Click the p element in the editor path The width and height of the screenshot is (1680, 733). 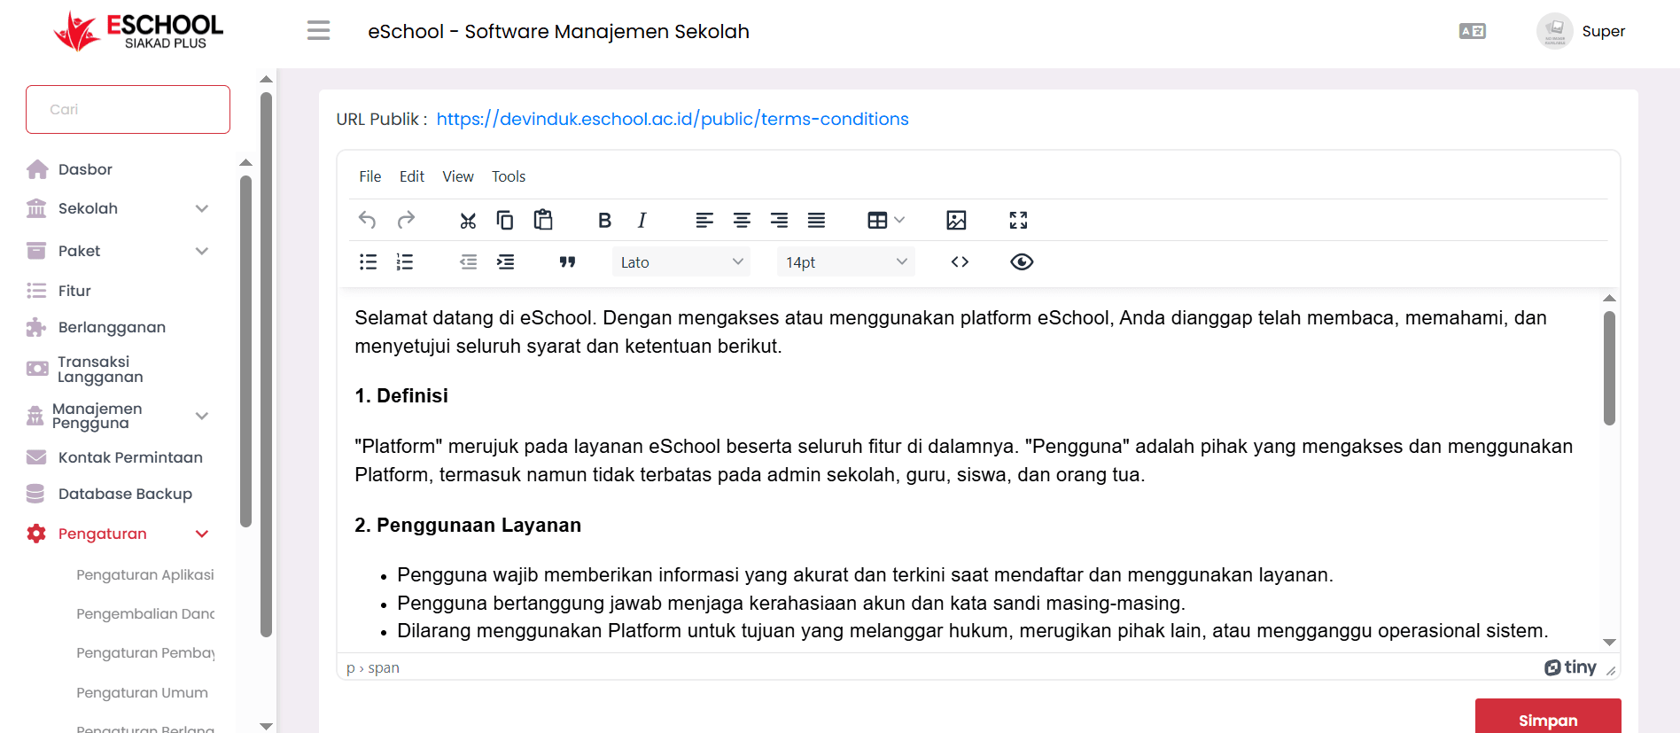pyautogui.click(x=350, y=668)
